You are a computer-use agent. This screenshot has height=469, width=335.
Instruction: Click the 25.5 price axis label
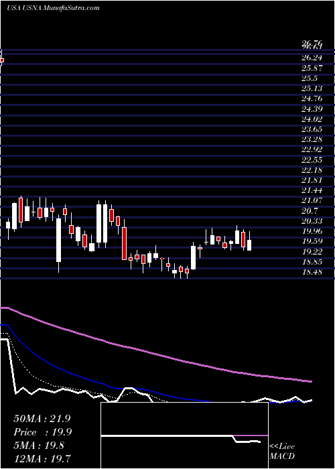point(309,78)
